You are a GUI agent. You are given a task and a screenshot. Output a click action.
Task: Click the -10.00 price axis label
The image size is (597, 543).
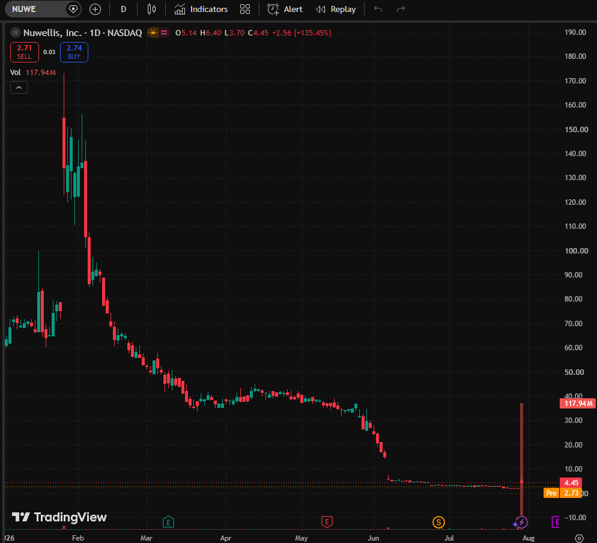[x=575, y=517]
